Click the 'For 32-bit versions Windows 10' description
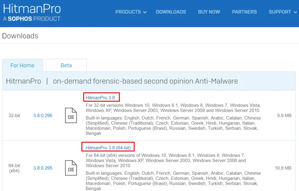299x191 pixels. tap(173, 108)
